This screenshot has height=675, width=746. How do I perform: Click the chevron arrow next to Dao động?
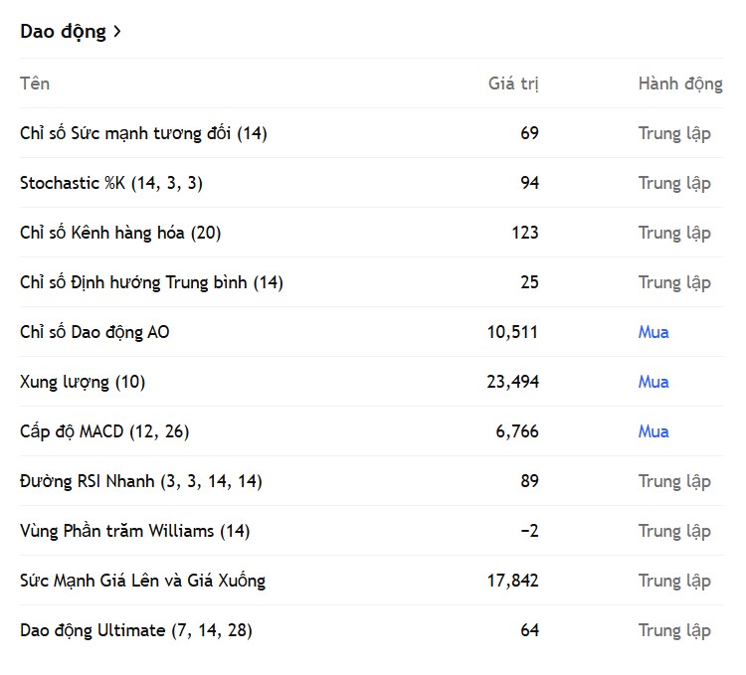pos(117,32)
